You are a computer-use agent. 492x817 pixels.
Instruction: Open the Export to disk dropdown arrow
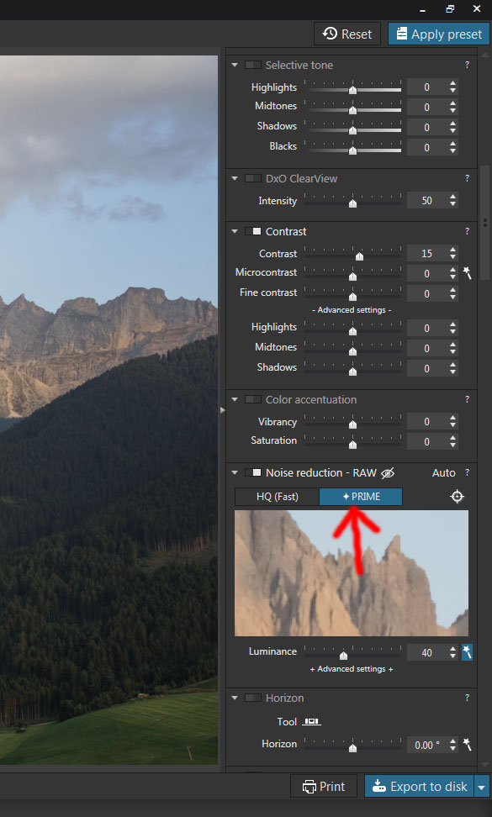(482, 786)
